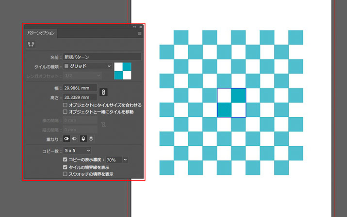Screen dimensions: 347x217
Task: Open the Pattern Options panel menu
Action: [x=139, y=33]
